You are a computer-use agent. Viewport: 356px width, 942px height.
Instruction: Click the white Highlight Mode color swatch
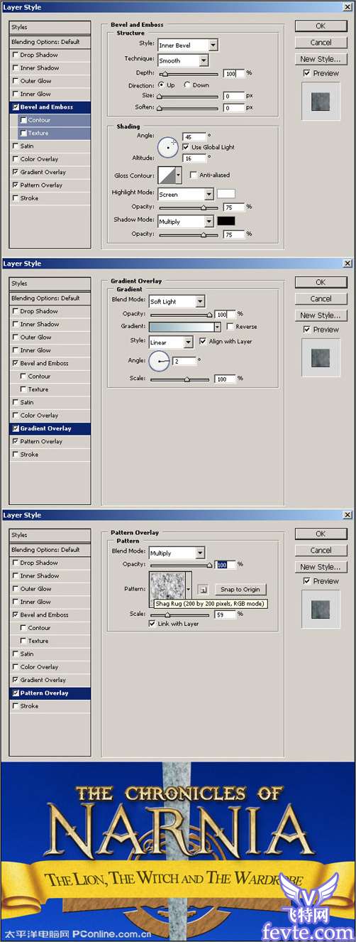pyautogui.click(x=226, y=193)
